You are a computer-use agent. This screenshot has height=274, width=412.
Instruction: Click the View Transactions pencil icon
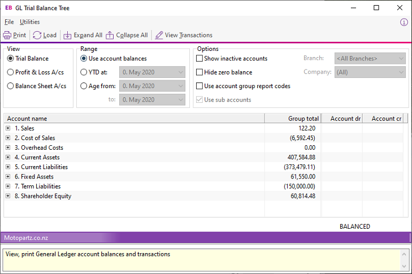pyautogui.click(x=159, y=35)
